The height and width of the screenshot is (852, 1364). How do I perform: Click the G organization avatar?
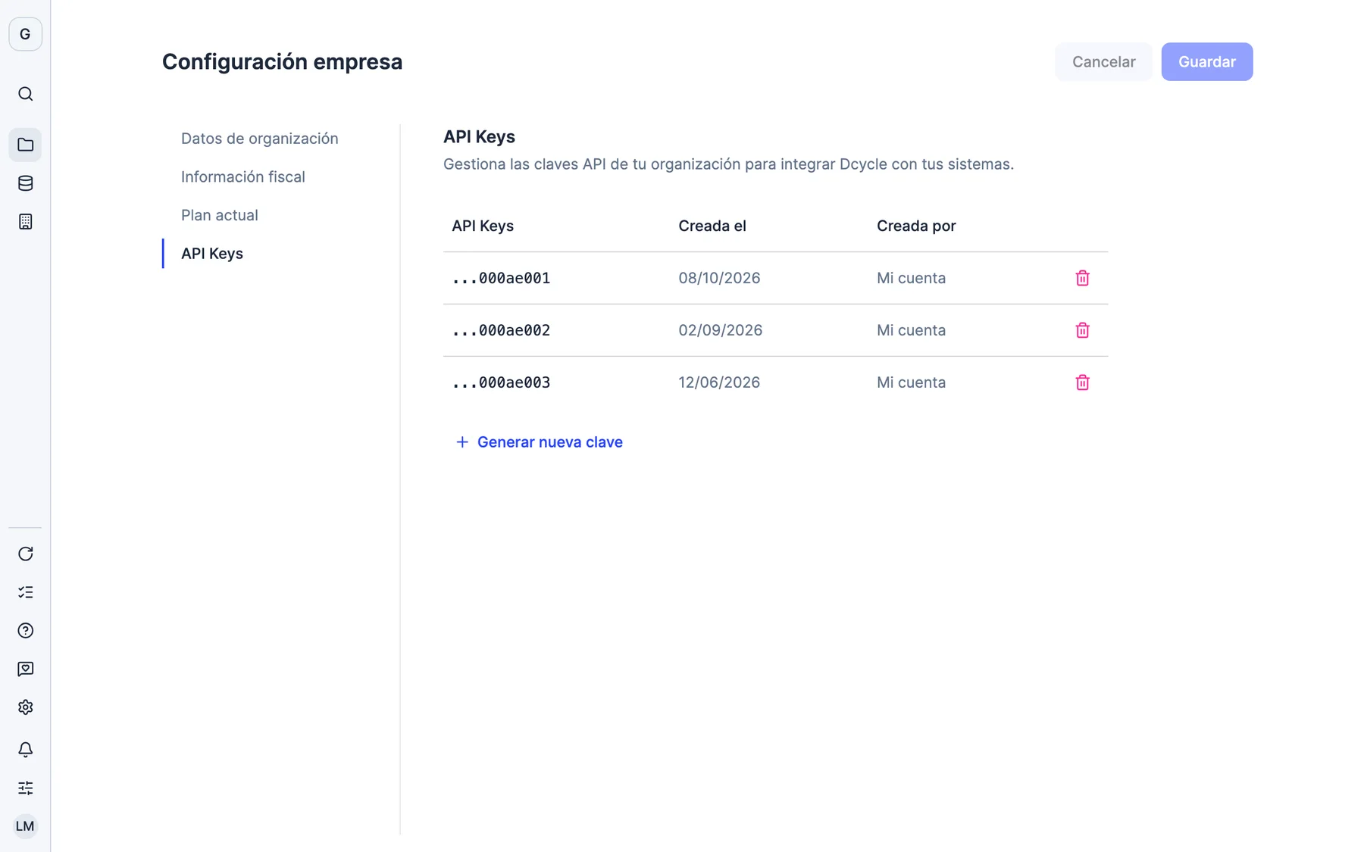tap(25, 34)
